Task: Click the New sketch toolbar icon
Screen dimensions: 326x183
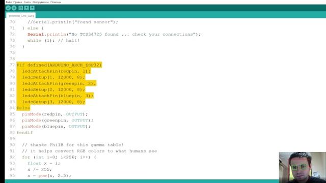Action: click(x=20, y=8)
